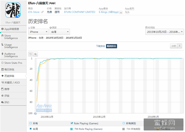
Task: Open the EFUN COMPANY LIMITED publisher link
Action: (80, 12)
